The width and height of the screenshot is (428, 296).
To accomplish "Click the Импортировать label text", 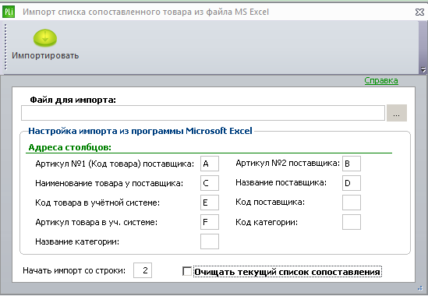I will point(45,55).
